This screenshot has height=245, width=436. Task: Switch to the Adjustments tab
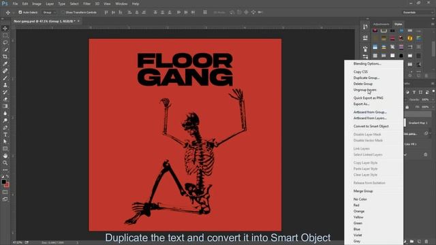click(x=381, y=24)
